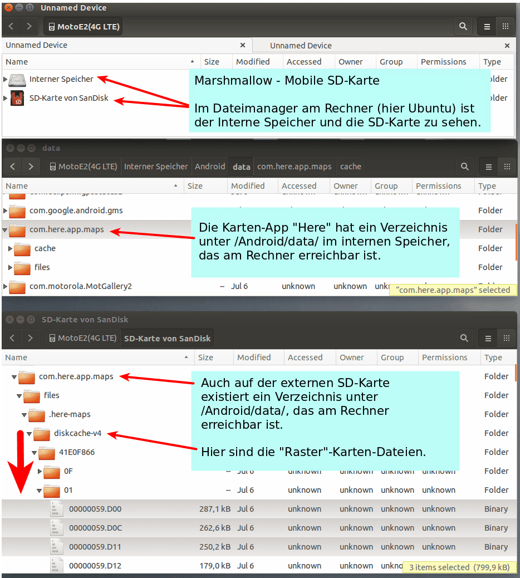The height and width of the screenshot is (578, 520).
Task: Expand the Interner Speicher tree row
Action: tap(5, 79)
